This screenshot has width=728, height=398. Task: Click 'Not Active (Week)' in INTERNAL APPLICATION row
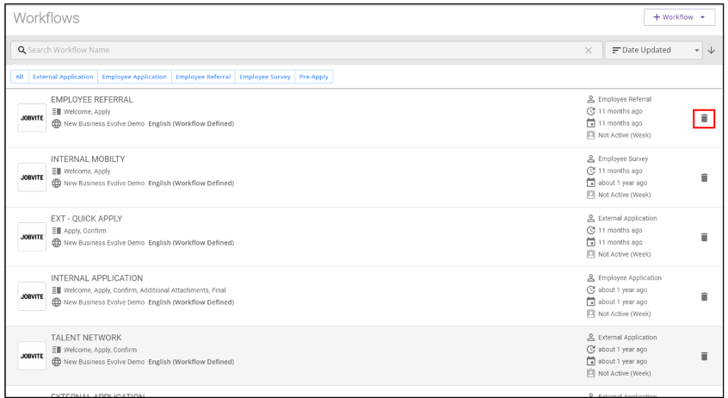[625, 314]
